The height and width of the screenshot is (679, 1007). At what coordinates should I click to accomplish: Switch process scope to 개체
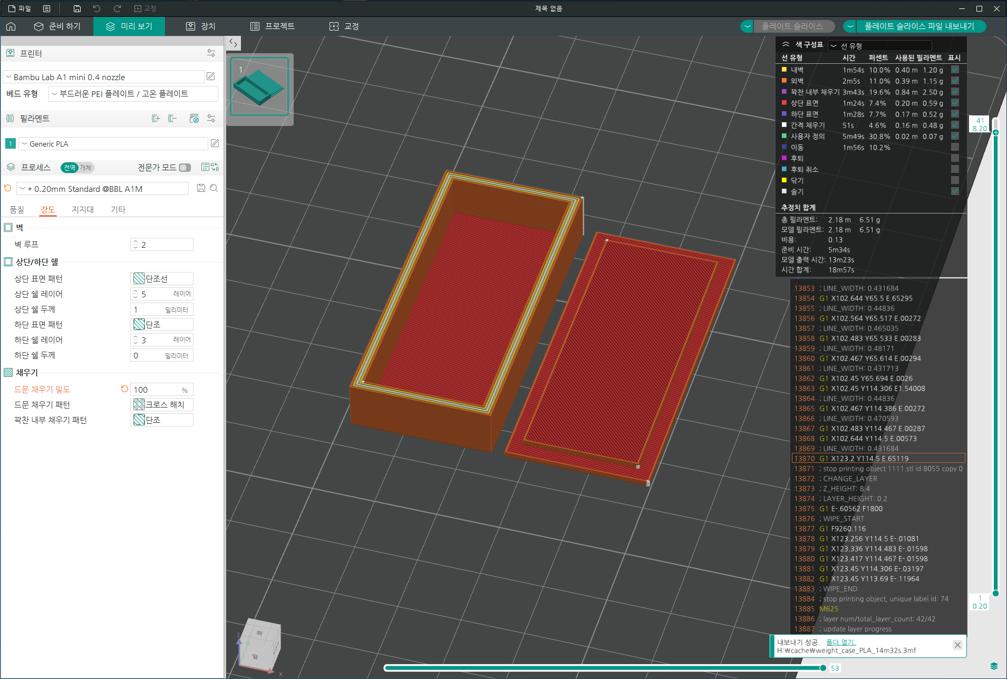click(85, 168)
